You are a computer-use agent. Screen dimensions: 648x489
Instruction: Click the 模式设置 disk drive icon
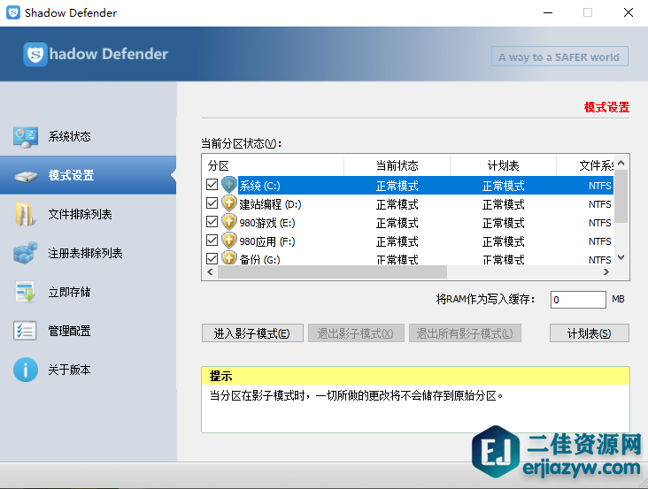pos(26,176)
